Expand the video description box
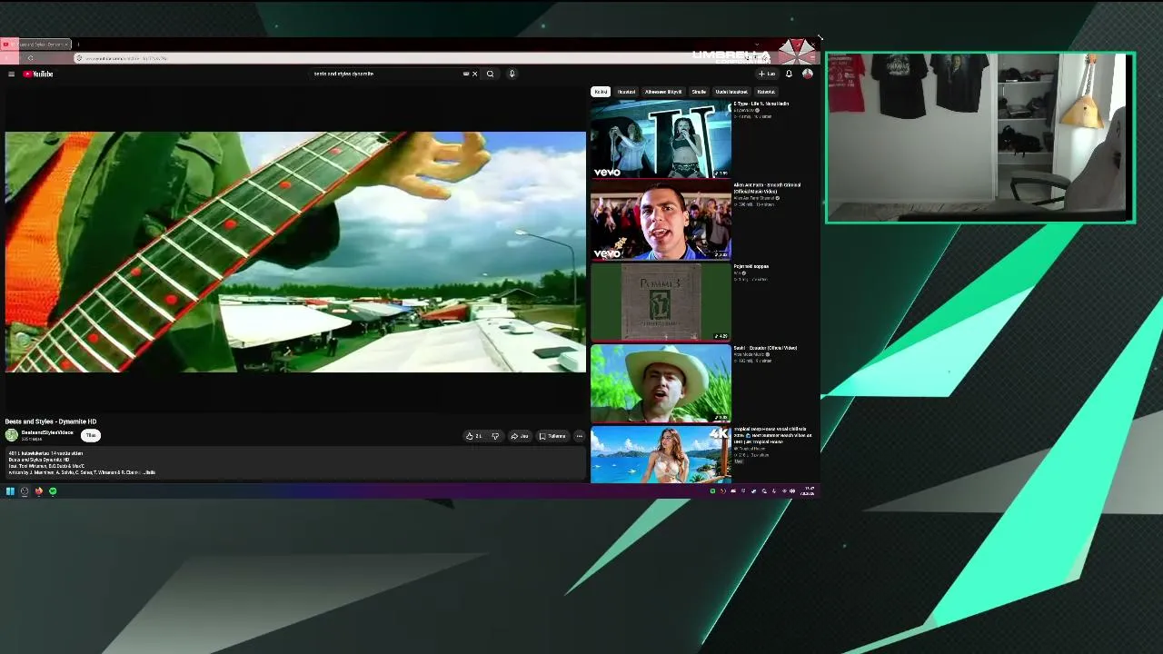The height and width of the screenshot is (654, 1163). (295, 463)
